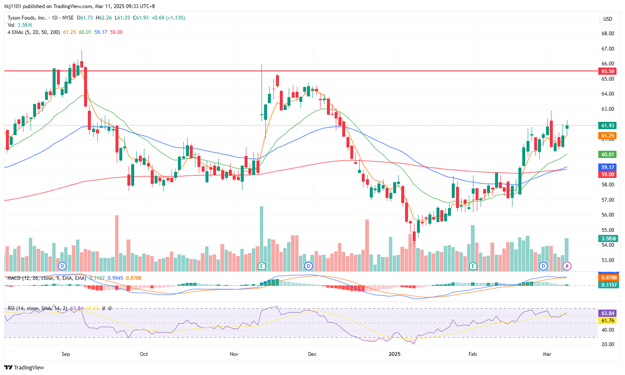Screen dimensions: 625x375
Task: Click the blue 59.17 EMA scale label
Action: [608, 167]
